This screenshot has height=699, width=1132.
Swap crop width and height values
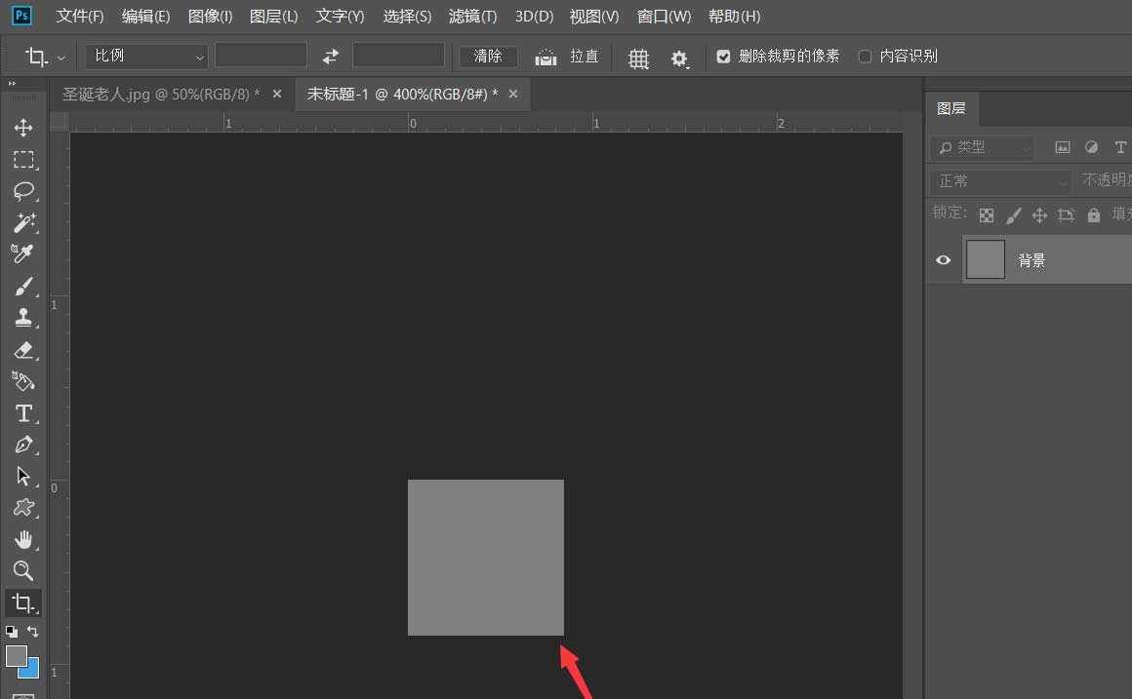tap(330, 57)
